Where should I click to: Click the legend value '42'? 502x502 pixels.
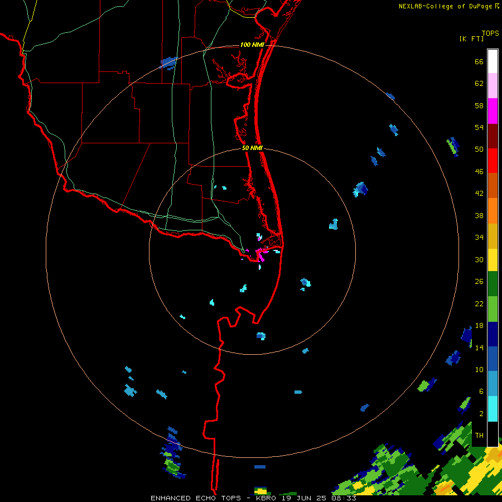pyautogui.click(x=479, y=194)
